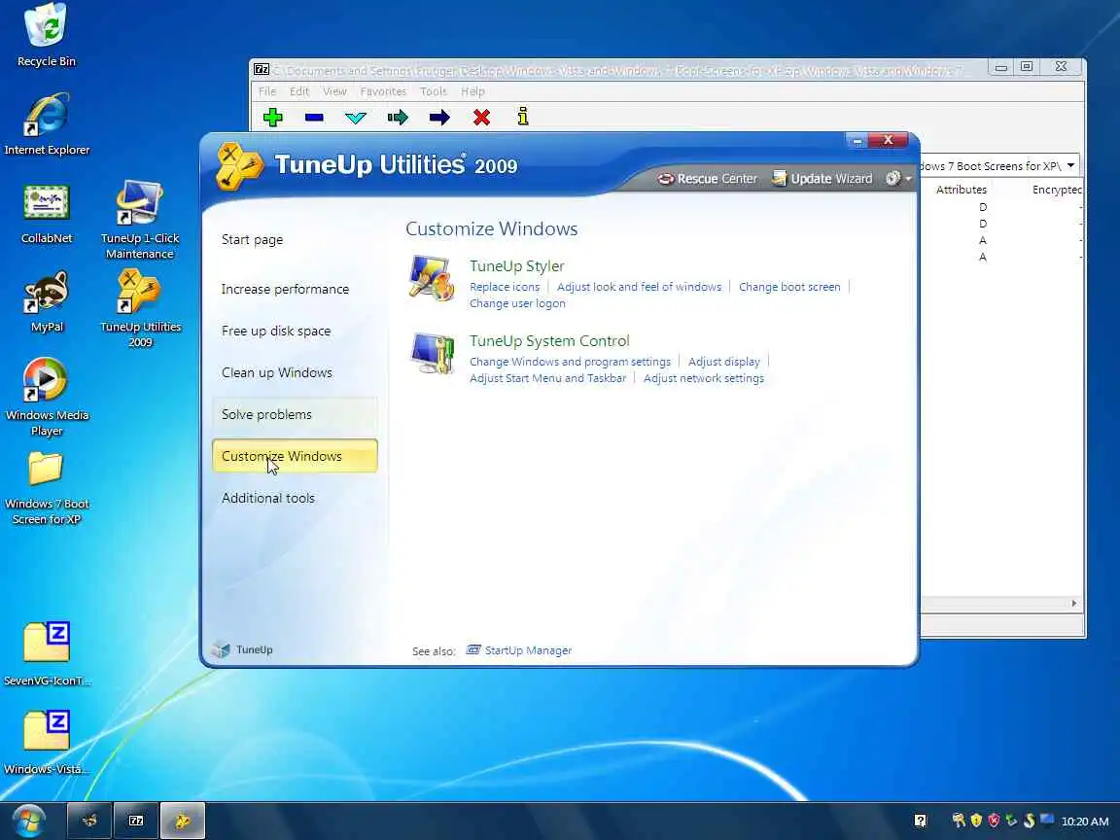
Task: Open the Update Wizard
Action: 822,179
